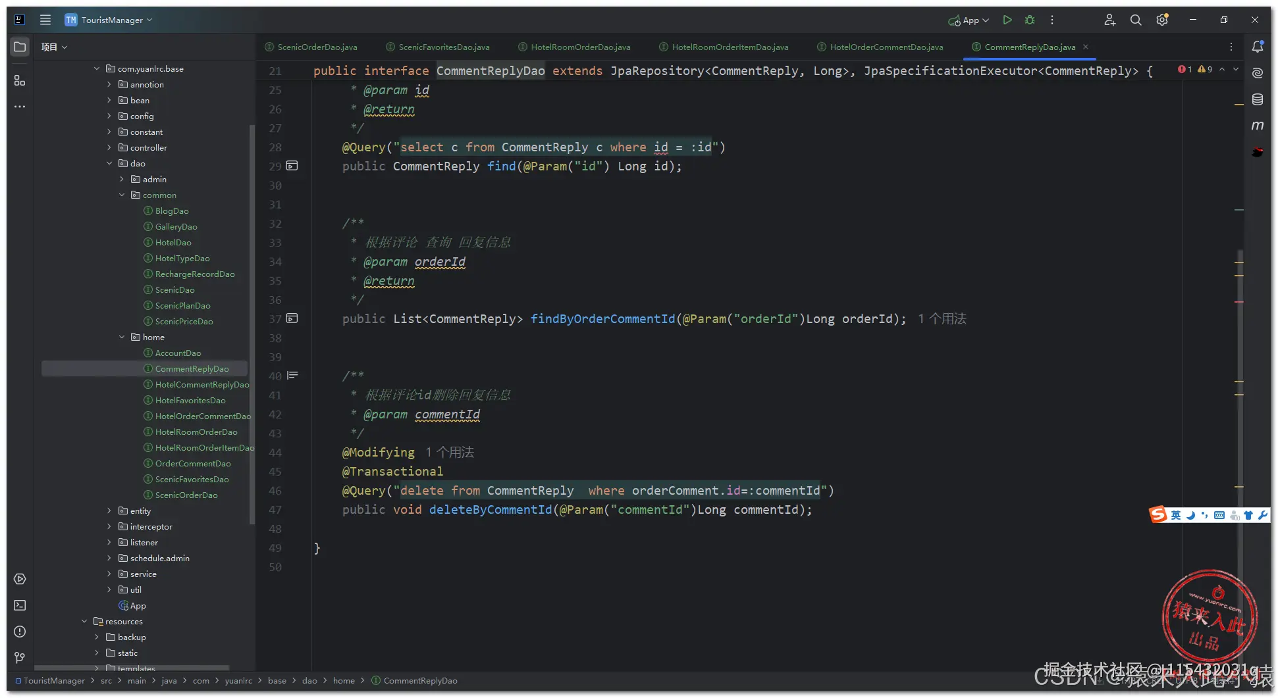
Task: Expand the annotion package
Action: tap(109, 84)
